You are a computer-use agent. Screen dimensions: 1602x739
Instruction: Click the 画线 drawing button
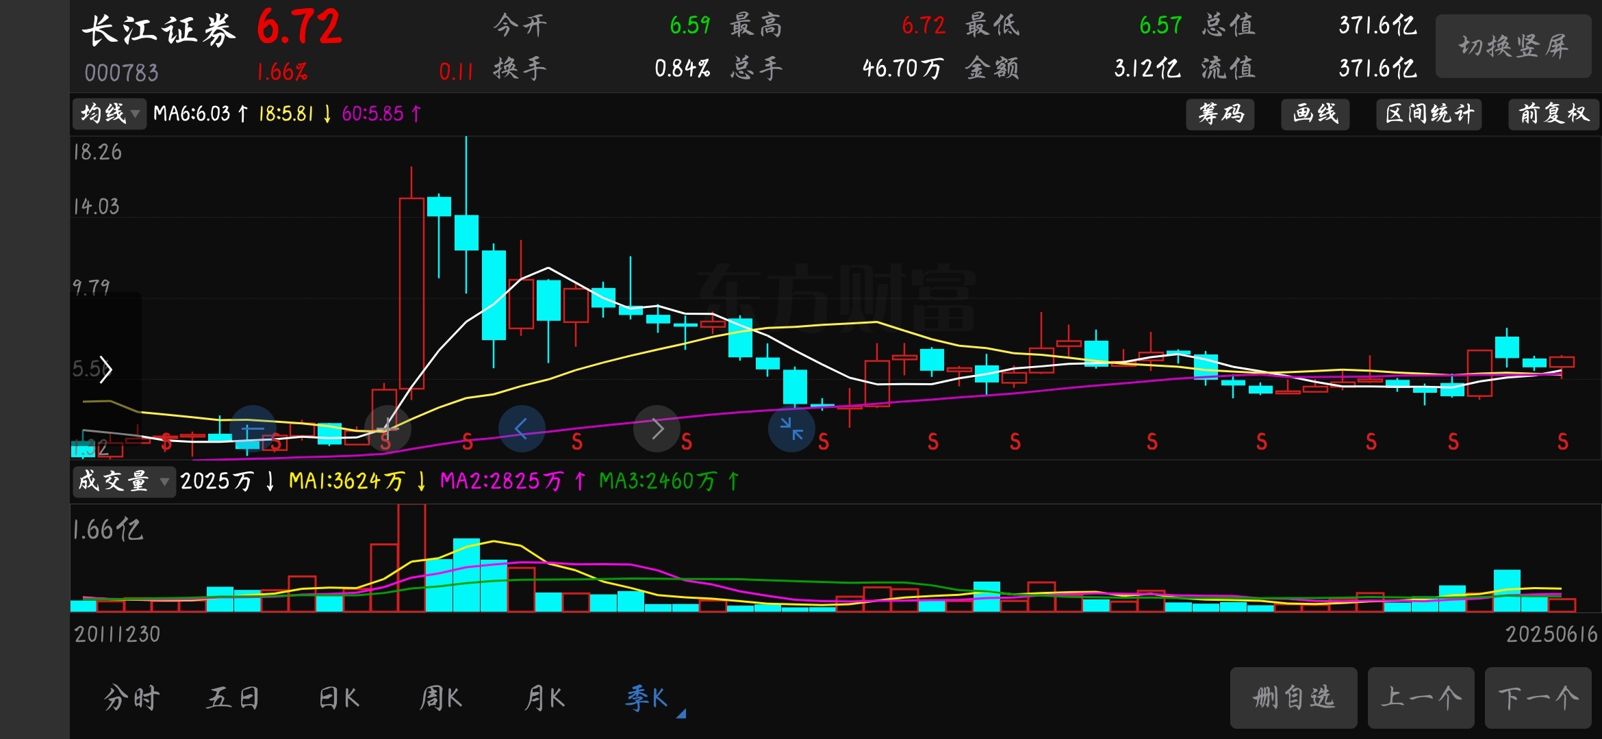pos(1315,114)
